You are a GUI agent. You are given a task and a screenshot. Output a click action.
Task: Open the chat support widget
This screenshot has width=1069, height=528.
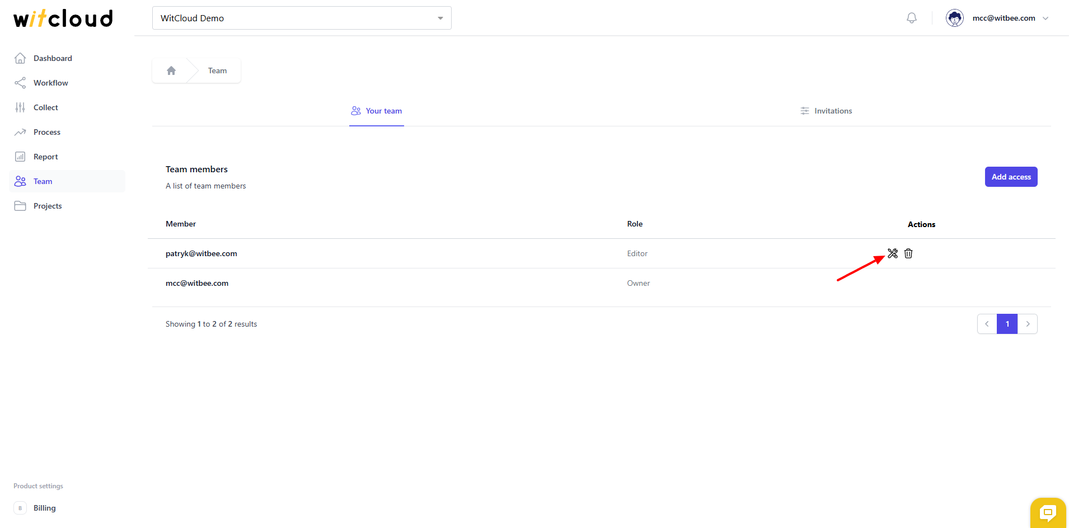point(1048,512)
